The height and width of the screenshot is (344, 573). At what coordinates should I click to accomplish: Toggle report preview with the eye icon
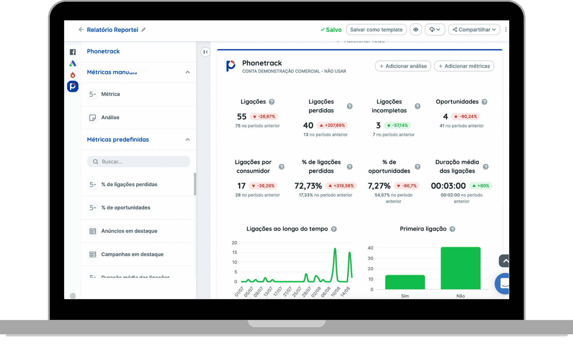tap(416, 30)
